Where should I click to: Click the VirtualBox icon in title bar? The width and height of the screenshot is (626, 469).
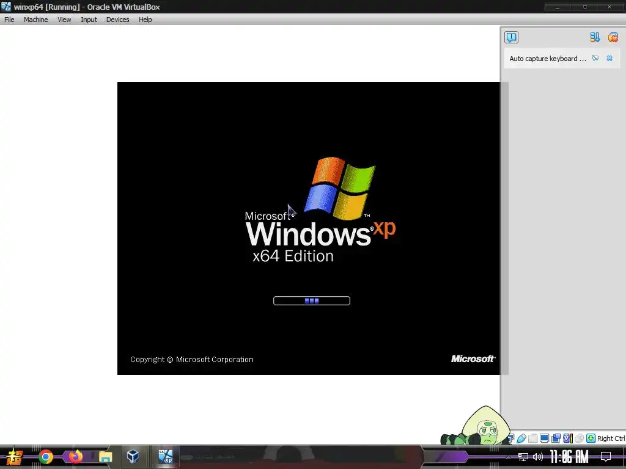click(x=6, y=6)
